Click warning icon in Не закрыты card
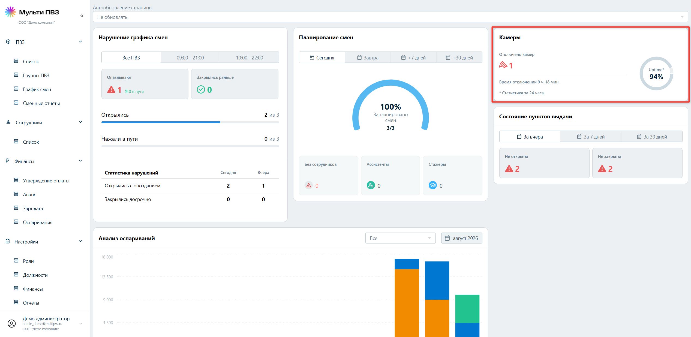The height and width of the screenshot is (337, 691). click(602, 168)
